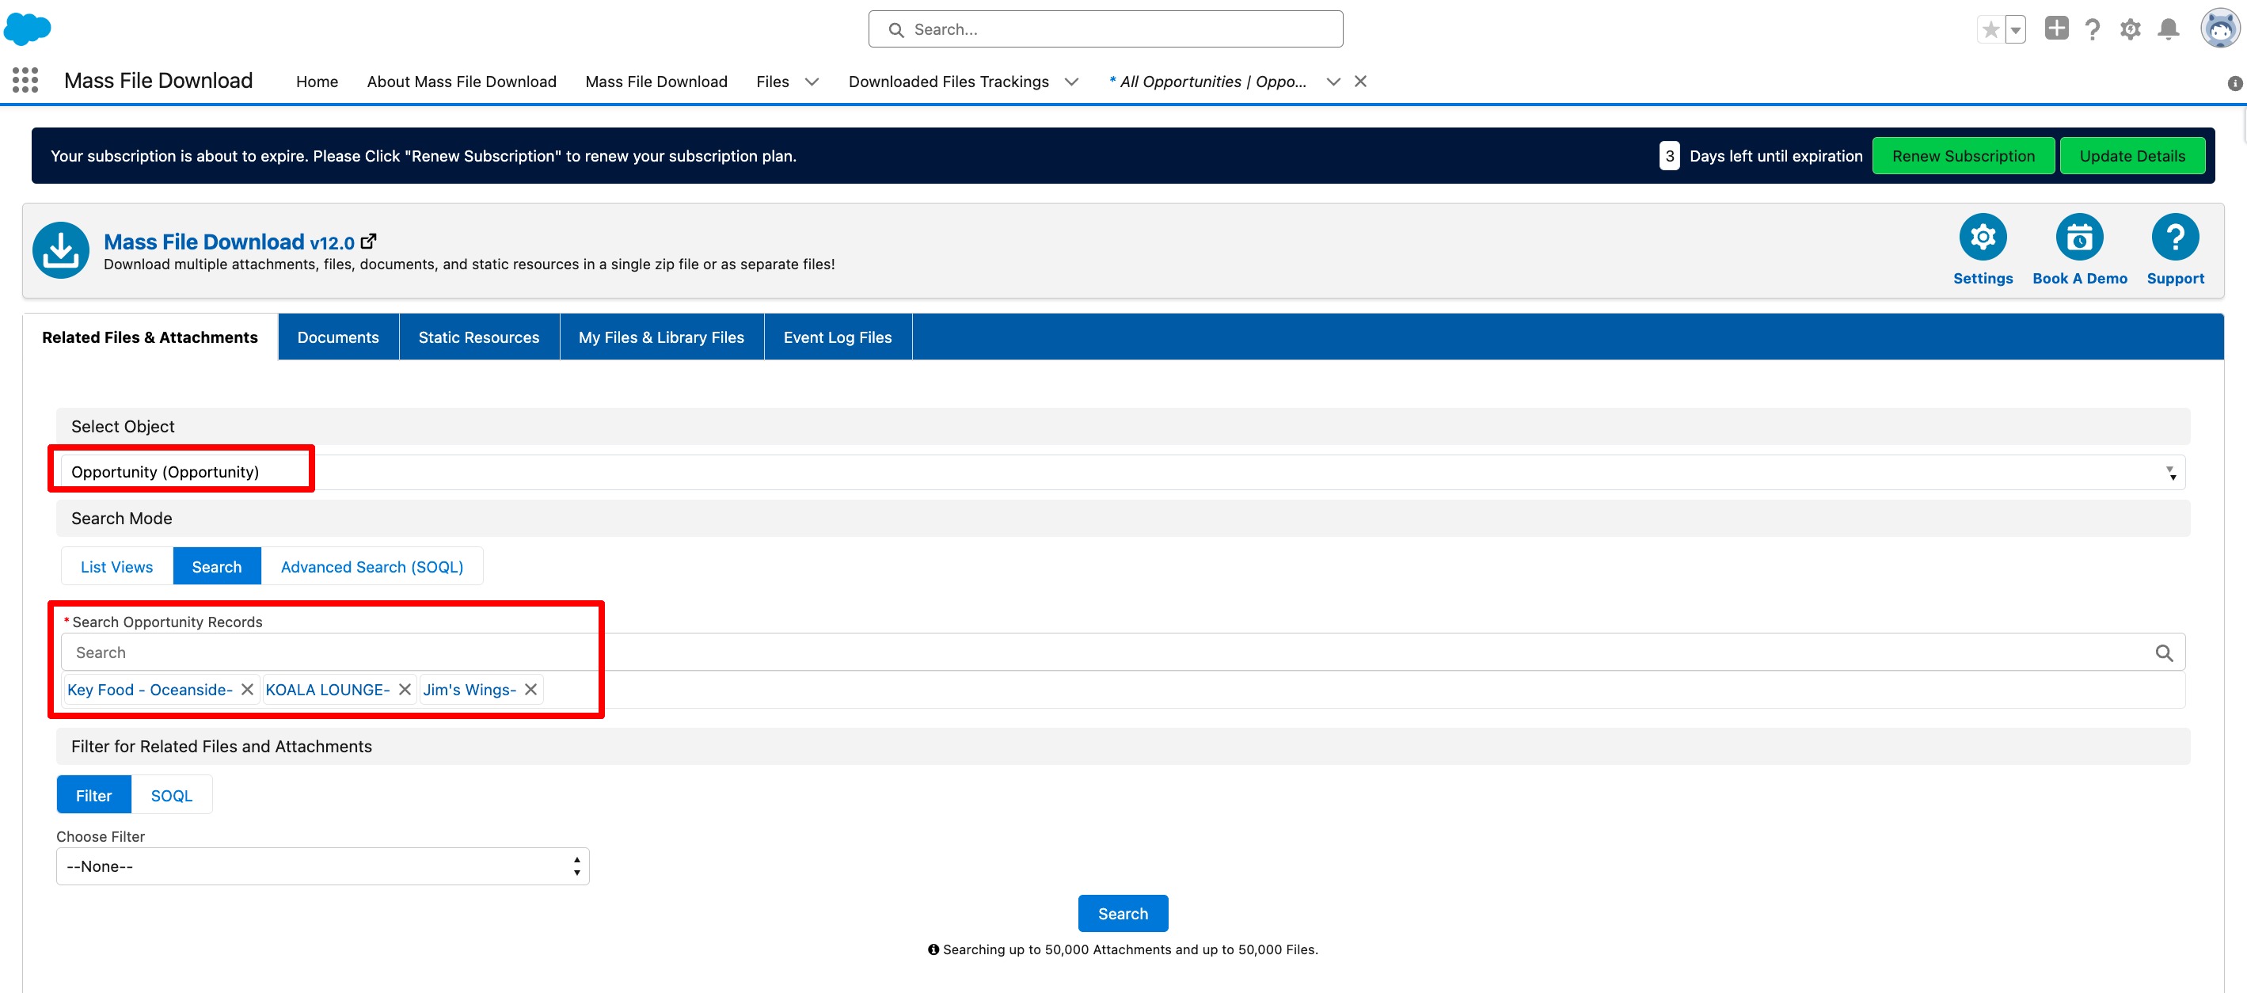This screenshot has height=993, width=2247.
Task: Remove the KOALA LOUNGE pill
Action: pyautogui.click(x=405, y=690)
